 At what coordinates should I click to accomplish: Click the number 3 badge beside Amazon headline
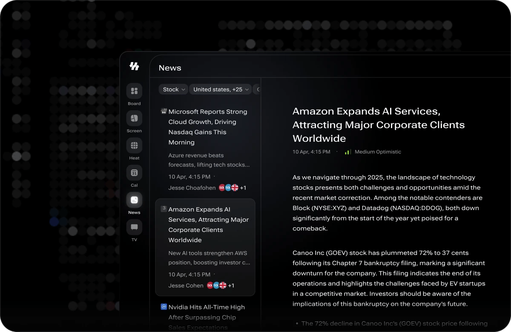pyautogui.click(x=164, y=209)
